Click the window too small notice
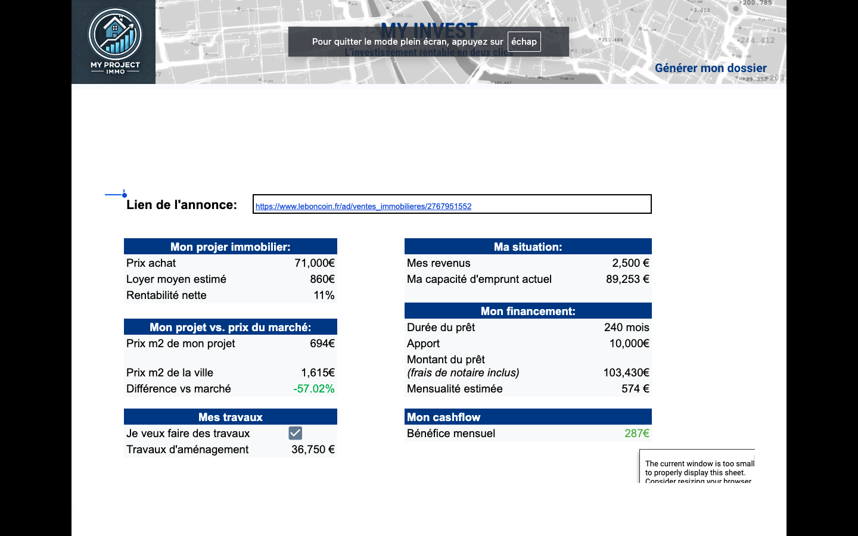Screen dimensions: 858x536 [x=697, y=466]
